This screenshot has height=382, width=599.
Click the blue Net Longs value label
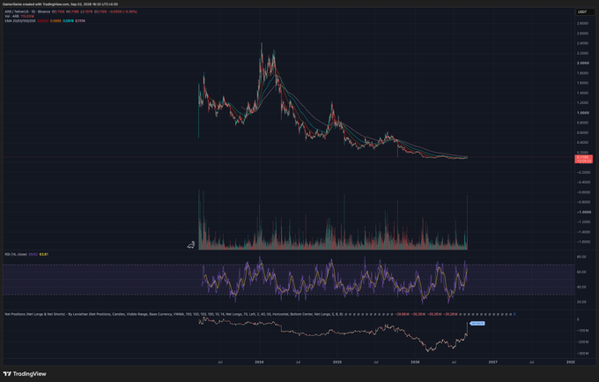click(477, 324)
